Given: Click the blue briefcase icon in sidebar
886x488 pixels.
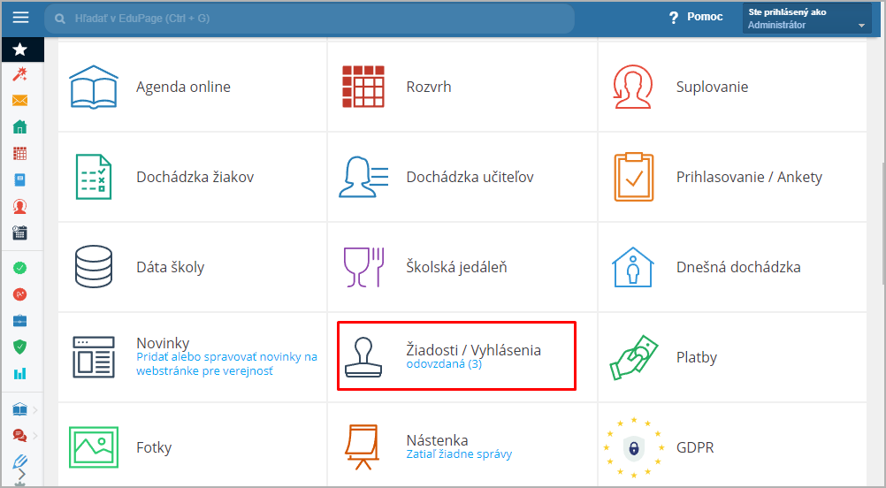Looking at the screenshot, I should pyautogui.click(x=19, y=321).
